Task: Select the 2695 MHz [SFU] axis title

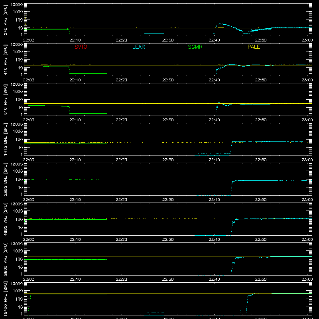Action: [x=5, y=179]
